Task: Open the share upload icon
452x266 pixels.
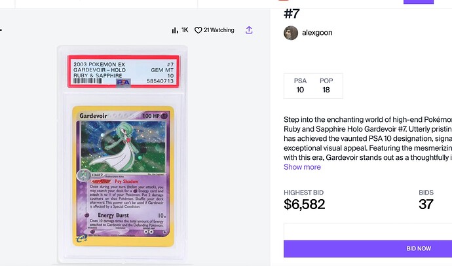Action: click(249, 30)
